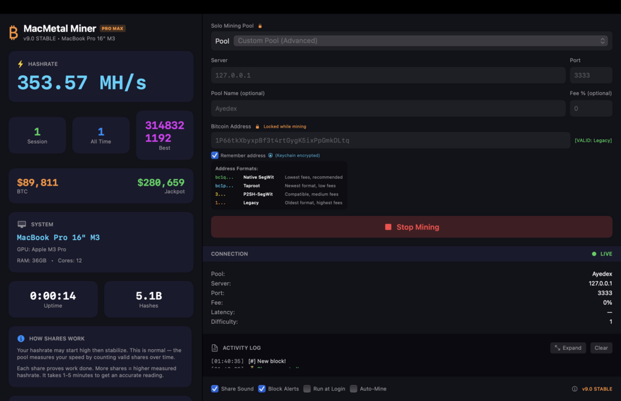Image resolution: width=621 pixels, height=401 pixels.
Task: Uncheck Remember address checkbox
Action: [x=214, y=155]
